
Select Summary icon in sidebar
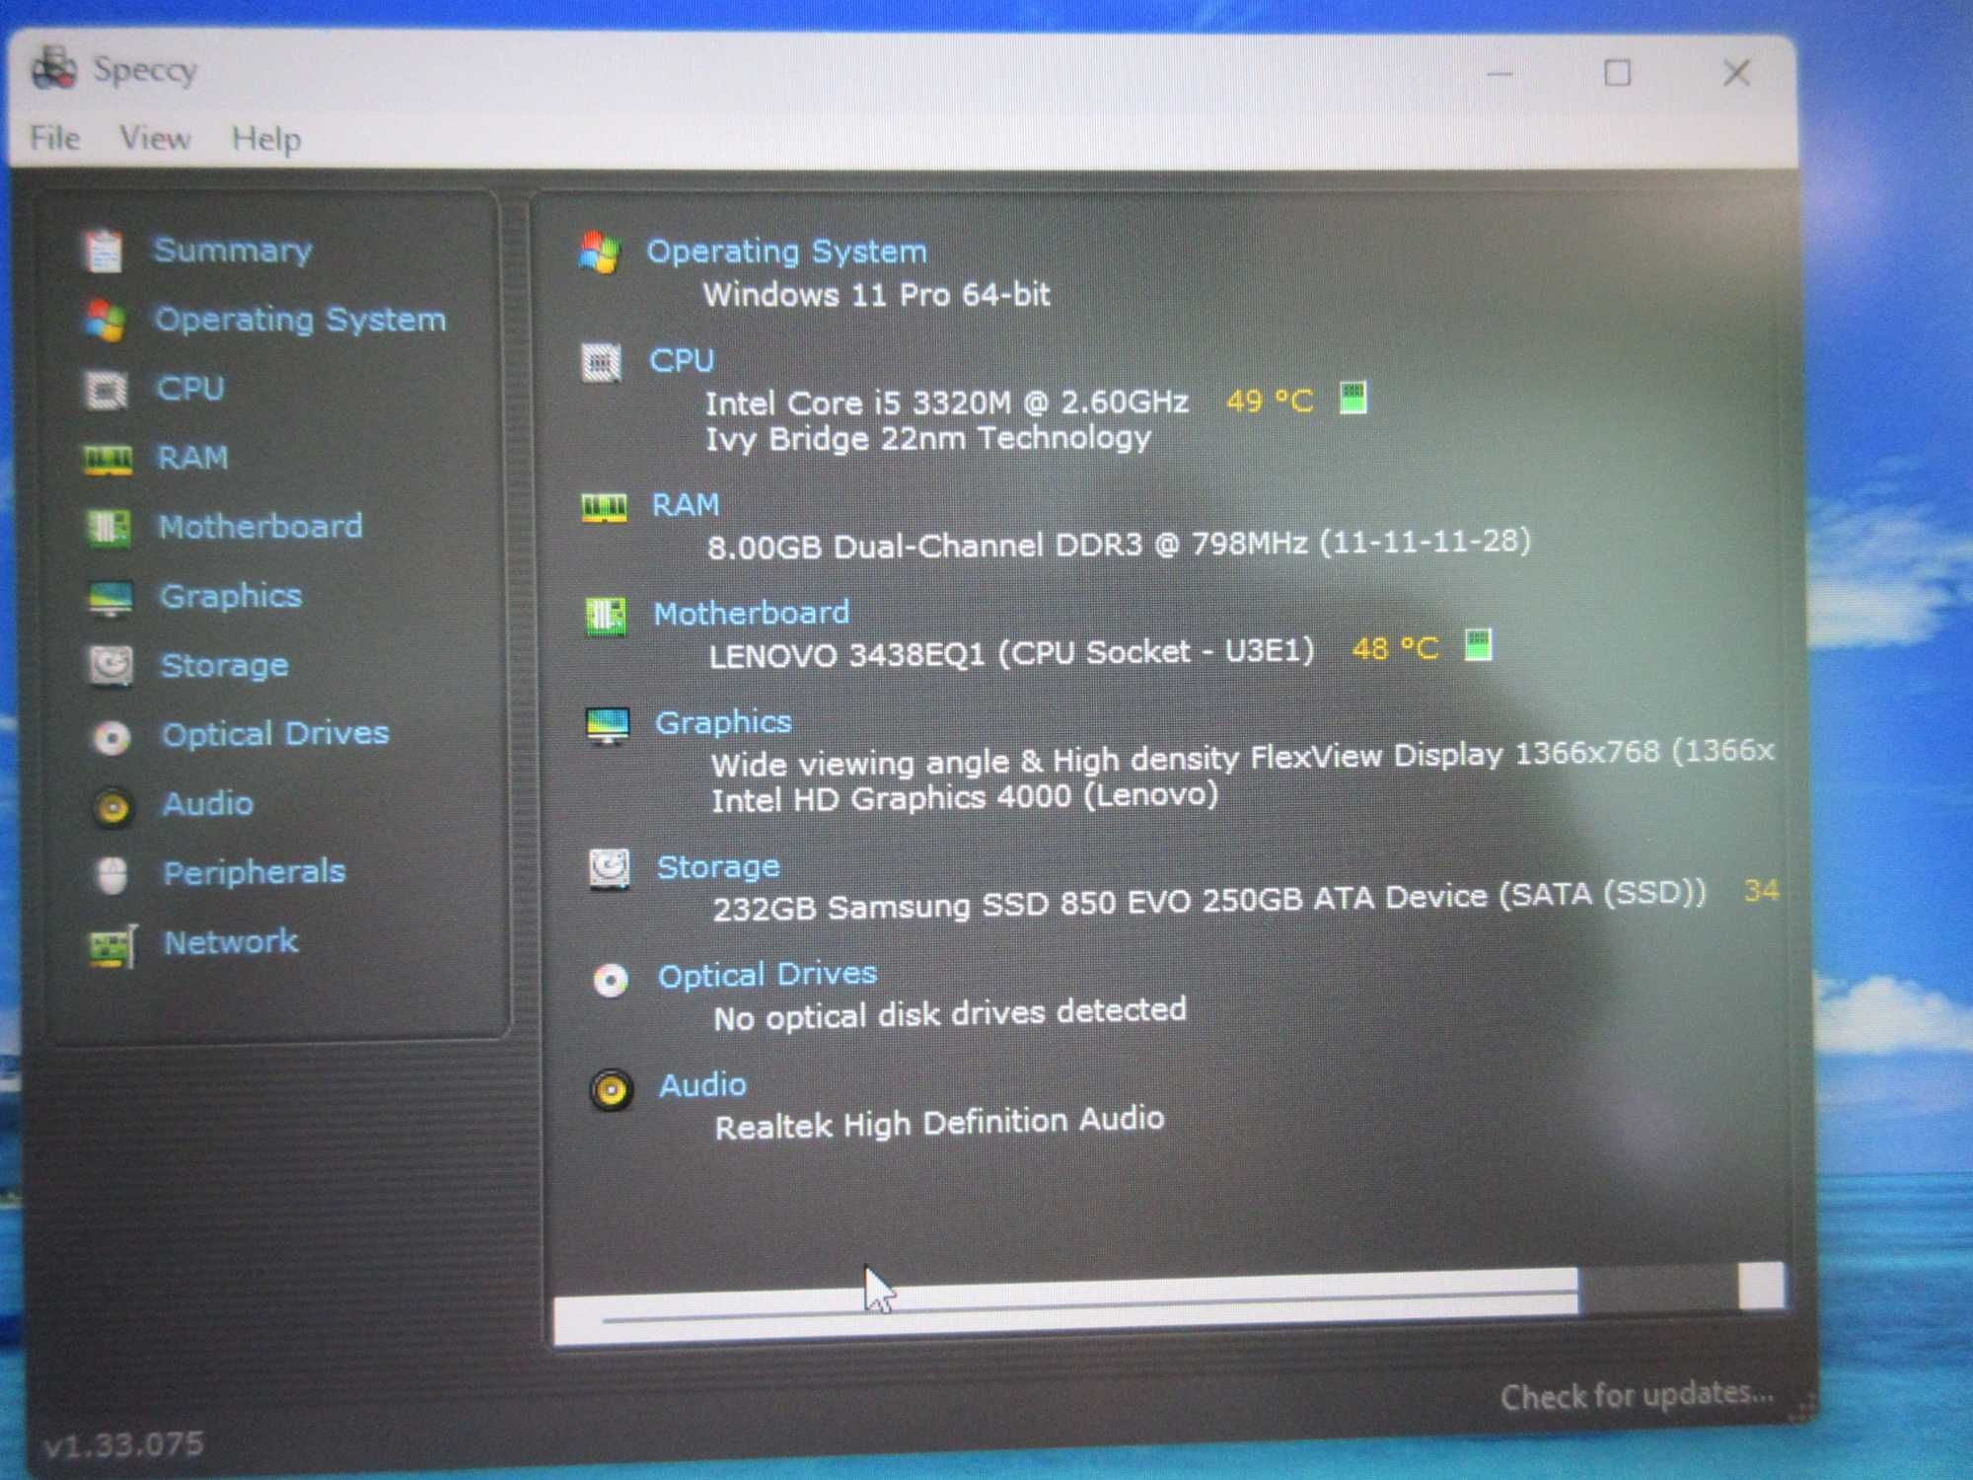pyautogui.click(x=103, y=250)
